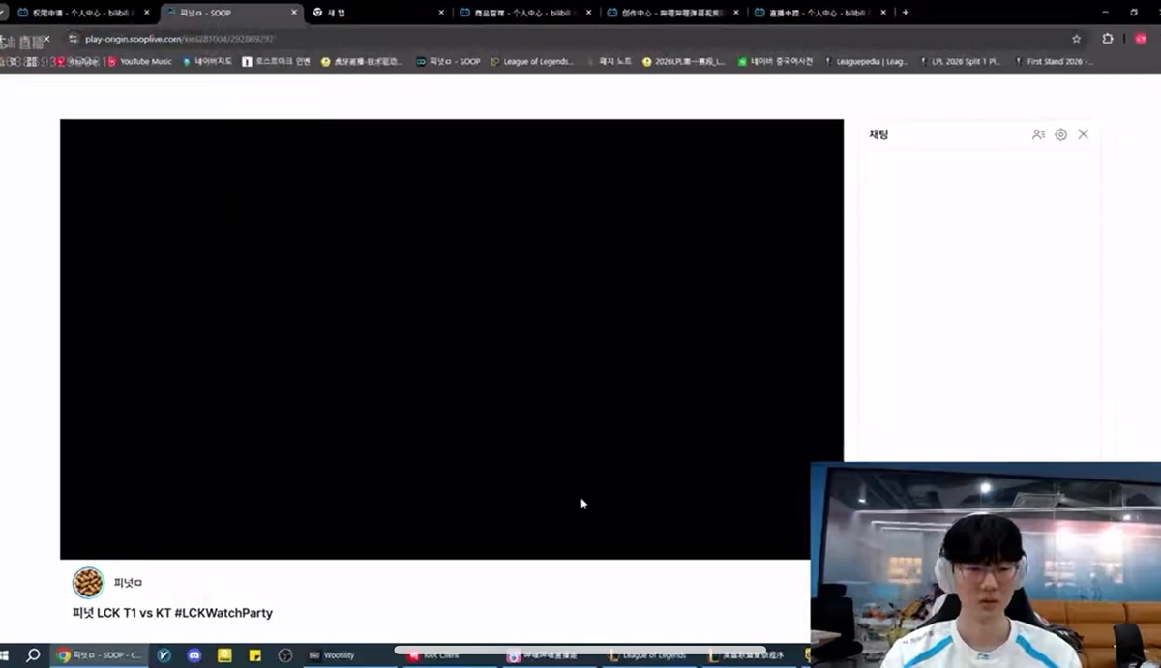Open Wootility from the taskbar

[x=334, y=654]
